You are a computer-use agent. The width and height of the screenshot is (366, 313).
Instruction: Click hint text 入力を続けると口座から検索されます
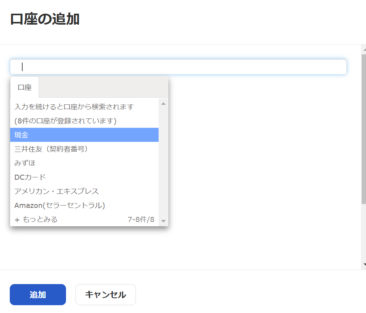[x=74, y=107]
